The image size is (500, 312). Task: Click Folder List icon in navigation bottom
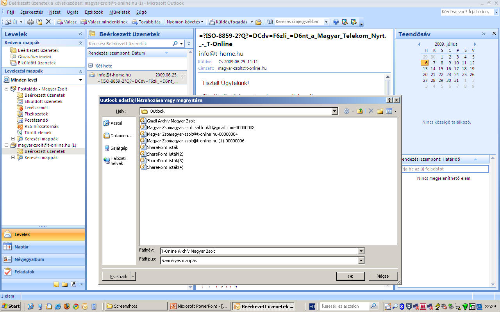click(x=65, y=284)
